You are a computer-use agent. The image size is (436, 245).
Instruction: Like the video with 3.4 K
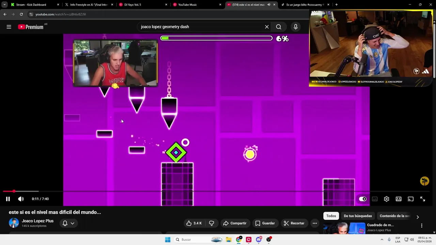pos(194,223)
